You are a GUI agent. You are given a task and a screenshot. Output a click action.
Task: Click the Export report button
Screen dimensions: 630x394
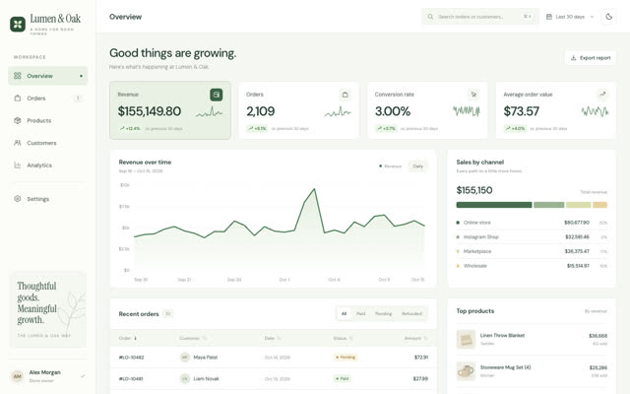click(591, 58)
